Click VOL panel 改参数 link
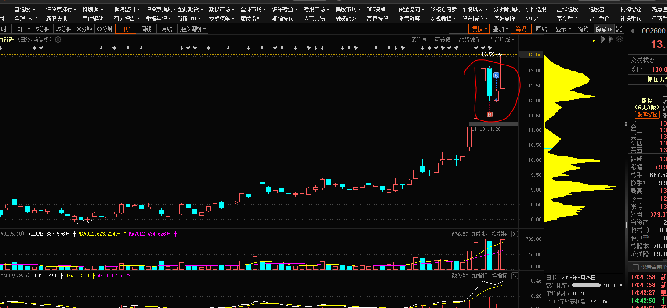The width and height of the screenshot is (667, 308). point(460,234)
